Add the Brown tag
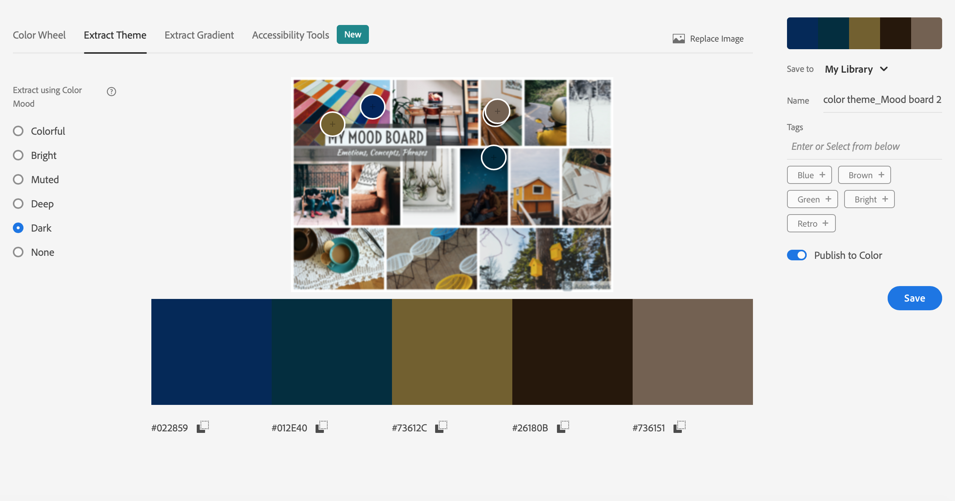 click(x=864, y=175)
